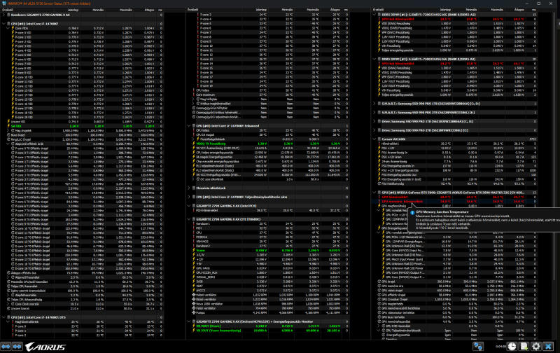Screen dimensions: 560x353
Task: Collapse the CPU [#0] Enhanced sensor group
Action: [189, 126]
